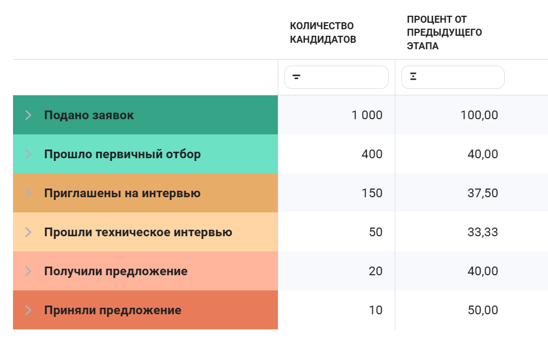548x350 pixels.
Task: Expand the Подано заявок row
Action: 28,115
